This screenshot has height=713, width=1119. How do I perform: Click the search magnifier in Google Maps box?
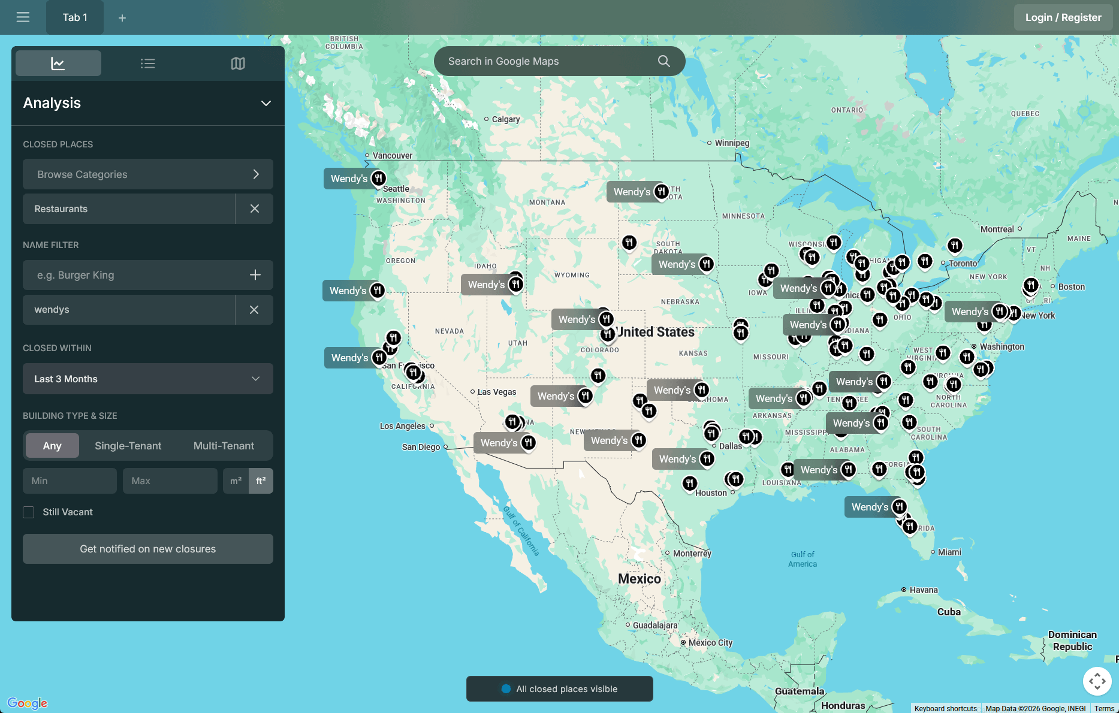coord(663,61)
